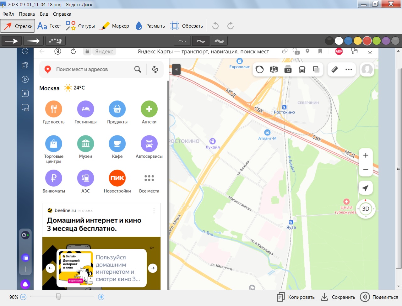This screenshot has height=306, width=402.
Task: Click the my location arrow button
Action: [366, 188]
